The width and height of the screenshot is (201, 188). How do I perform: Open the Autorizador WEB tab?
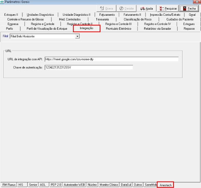pos(74,185)
